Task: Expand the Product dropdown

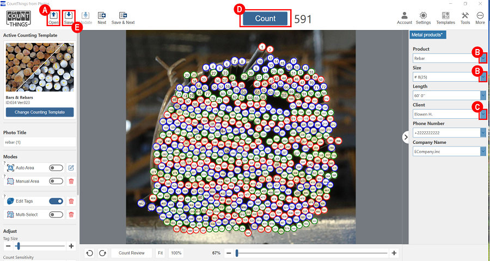Action: coord(483,58)
